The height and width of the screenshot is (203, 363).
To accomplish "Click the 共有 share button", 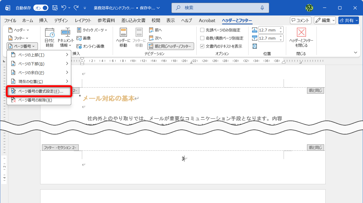I will [349, 21].
